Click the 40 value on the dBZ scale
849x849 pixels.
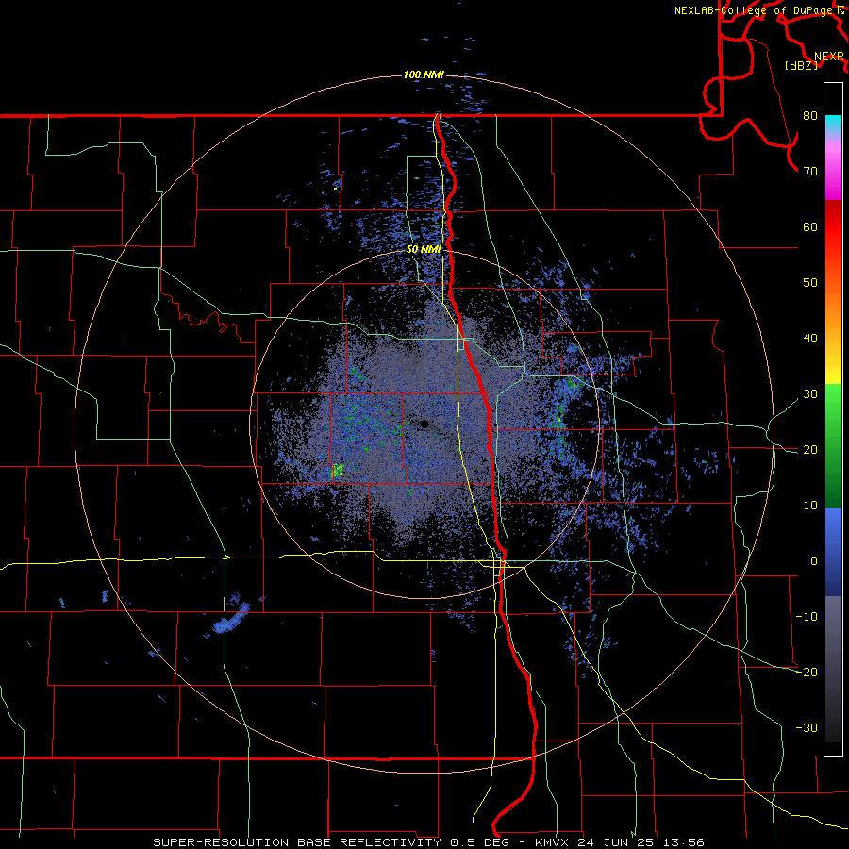click(x=810, y=339)
